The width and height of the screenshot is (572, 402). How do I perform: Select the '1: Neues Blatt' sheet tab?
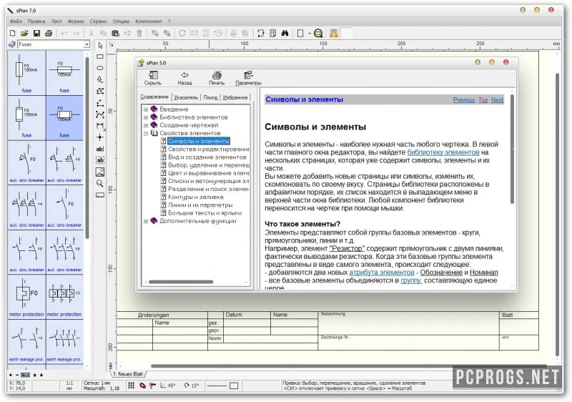point(128,374)
